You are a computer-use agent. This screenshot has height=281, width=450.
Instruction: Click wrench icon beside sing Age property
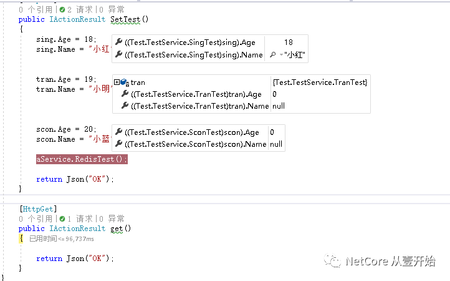click(119, 42)
